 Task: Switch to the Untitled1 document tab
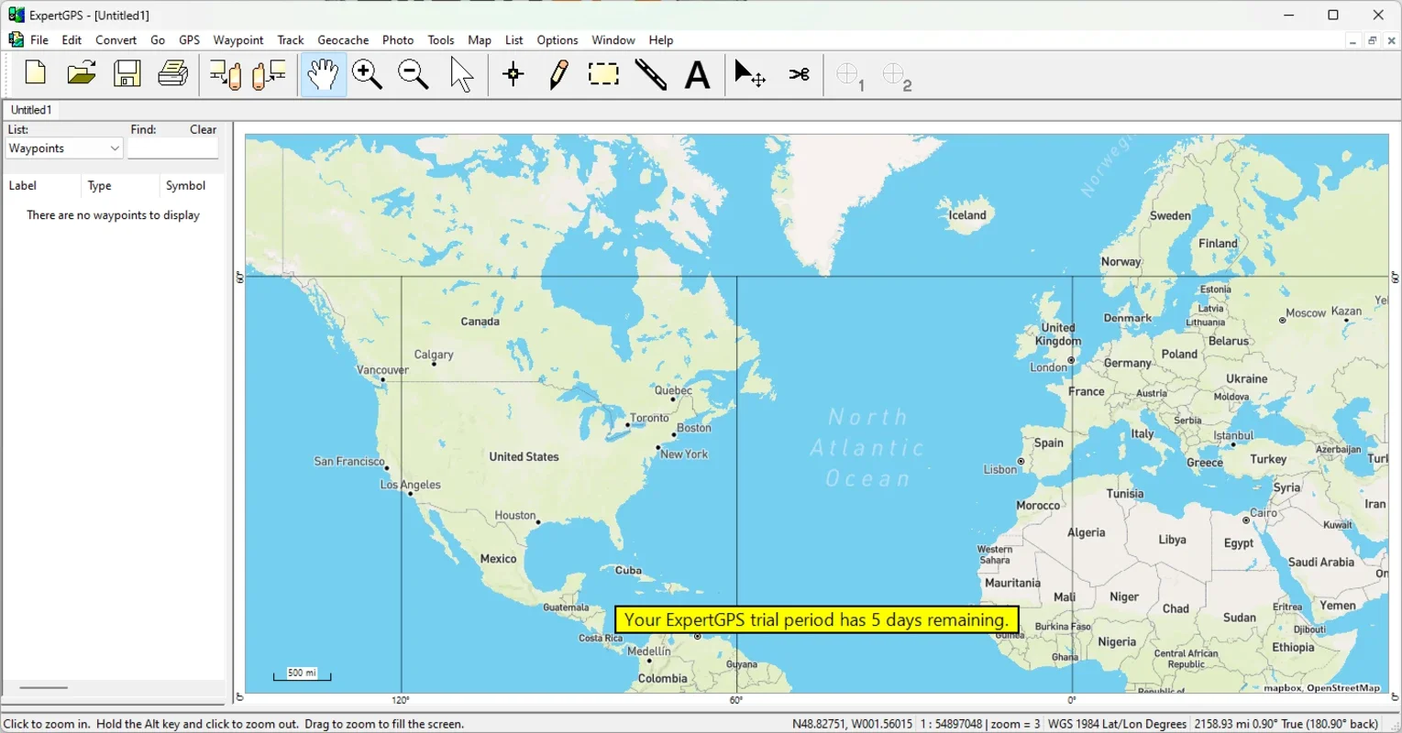31,110
